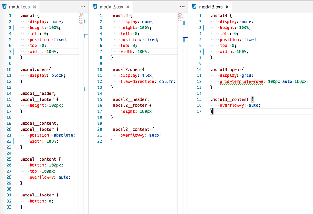The width and height of the screenshot is (313, 214).
Task: Close the modal2.css tab
Action: click(128, 7)
